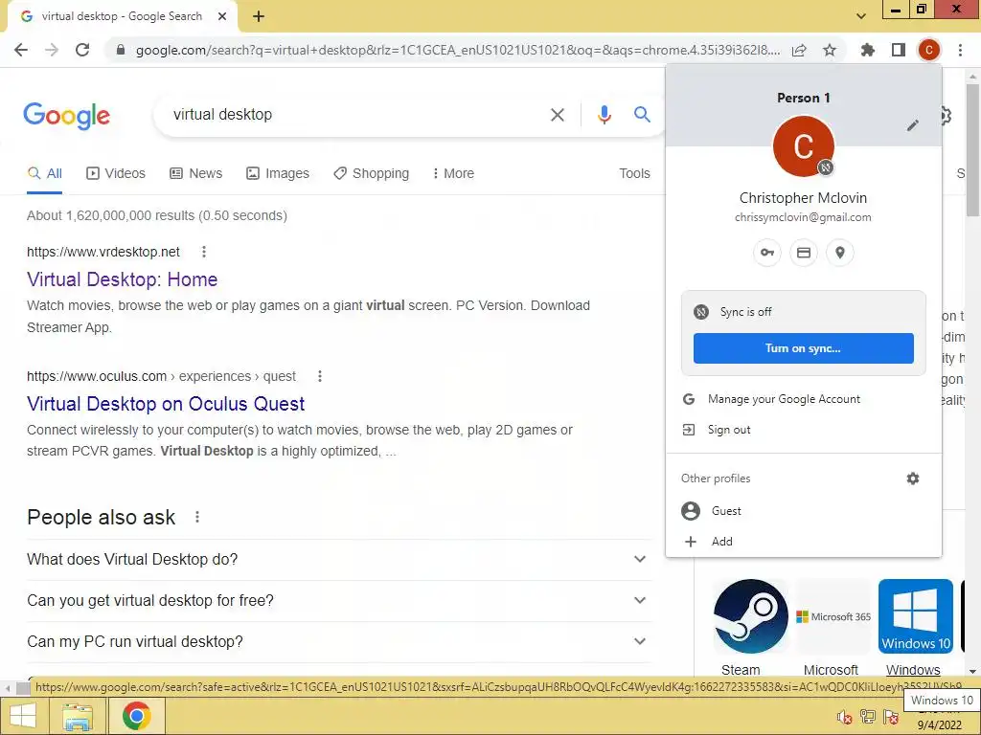Choose the Guest profile
The image size is (981, 735).
click(x=804, y=511)
